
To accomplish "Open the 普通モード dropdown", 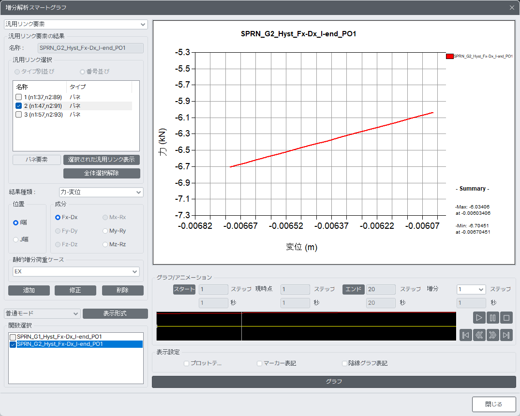I will coord(42,313).
